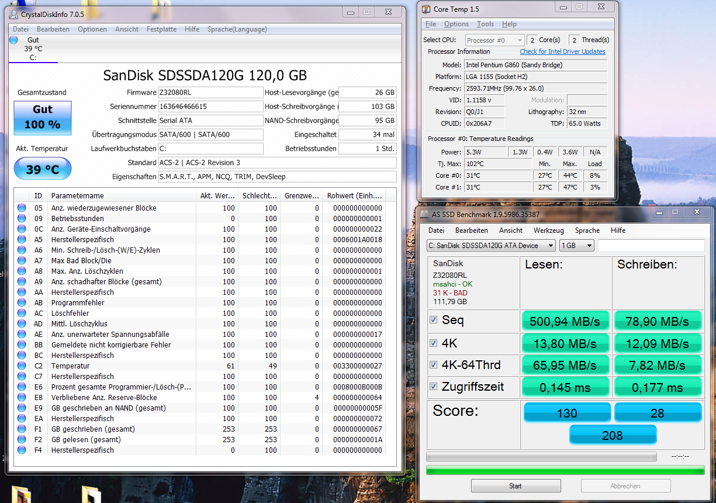Click the Seriennummer field 163646466615
The image size is (716, 503).
tap(210, 106)
